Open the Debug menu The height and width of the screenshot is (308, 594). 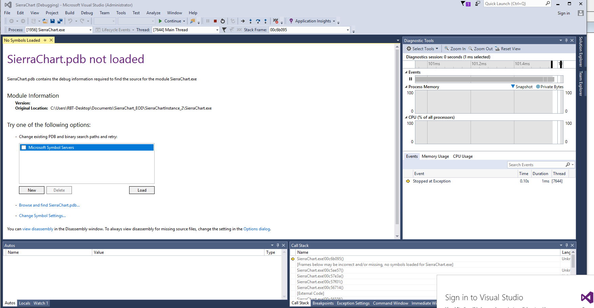87,13
